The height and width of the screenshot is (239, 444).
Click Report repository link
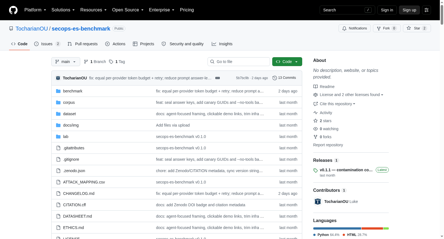coord(328,145)
